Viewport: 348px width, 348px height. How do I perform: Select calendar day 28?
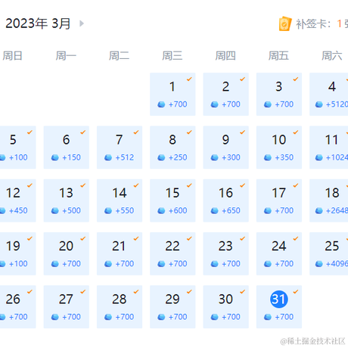120,307
